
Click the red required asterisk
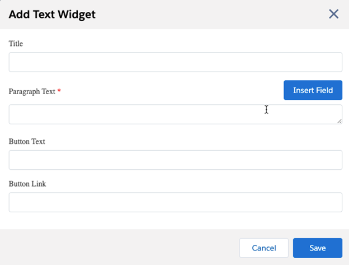click(x=59, y=91)
